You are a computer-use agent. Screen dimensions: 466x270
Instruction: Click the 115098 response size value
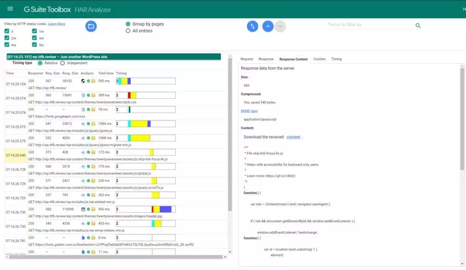click(68, 209)
